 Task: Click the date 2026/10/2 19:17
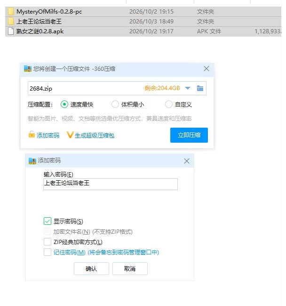(x=151, y=31)
